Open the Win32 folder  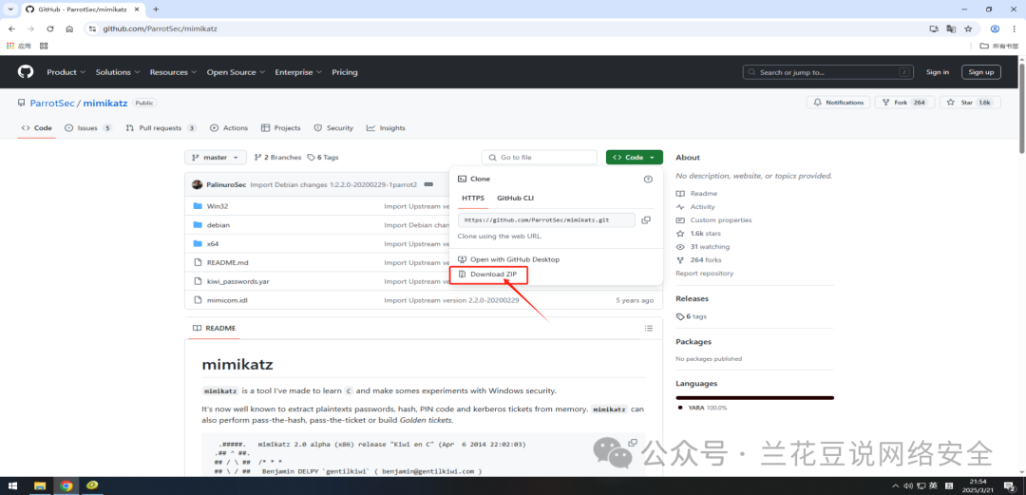(218, 206)
